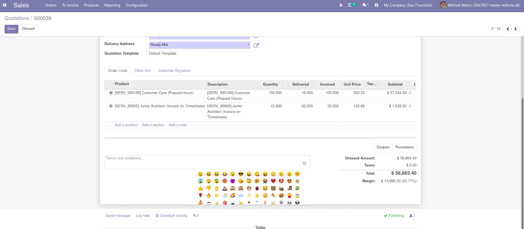Open the Reporting menu
The width and height of the screenshot is (524, 229).
tap(112, 5)
